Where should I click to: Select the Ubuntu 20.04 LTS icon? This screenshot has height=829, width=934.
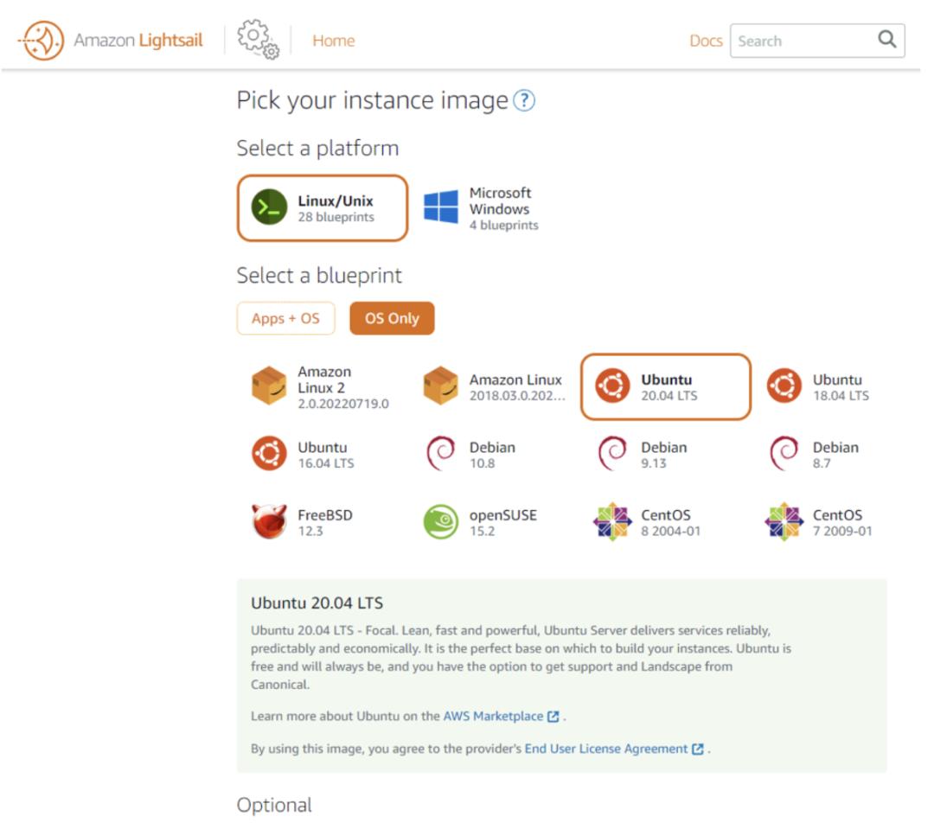click(x=612, y=386)
